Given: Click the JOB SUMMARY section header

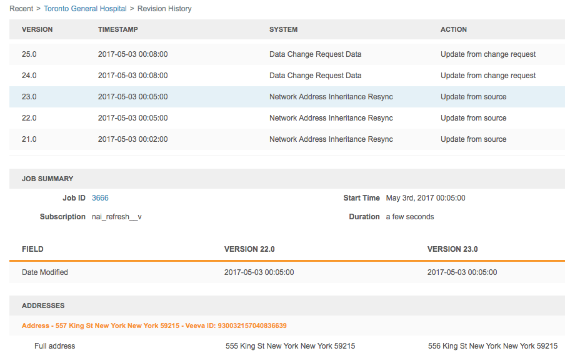Looking at the screenshot, I should coord(47,179).
